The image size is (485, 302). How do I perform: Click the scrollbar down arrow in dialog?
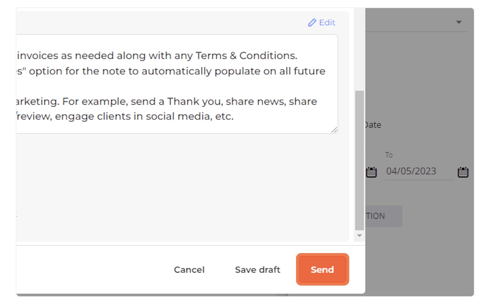click(359, 236)
